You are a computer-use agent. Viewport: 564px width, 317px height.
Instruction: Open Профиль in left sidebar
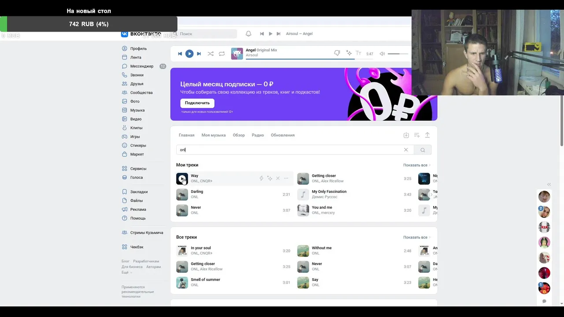pyautogui.click(x=138, y=48)
